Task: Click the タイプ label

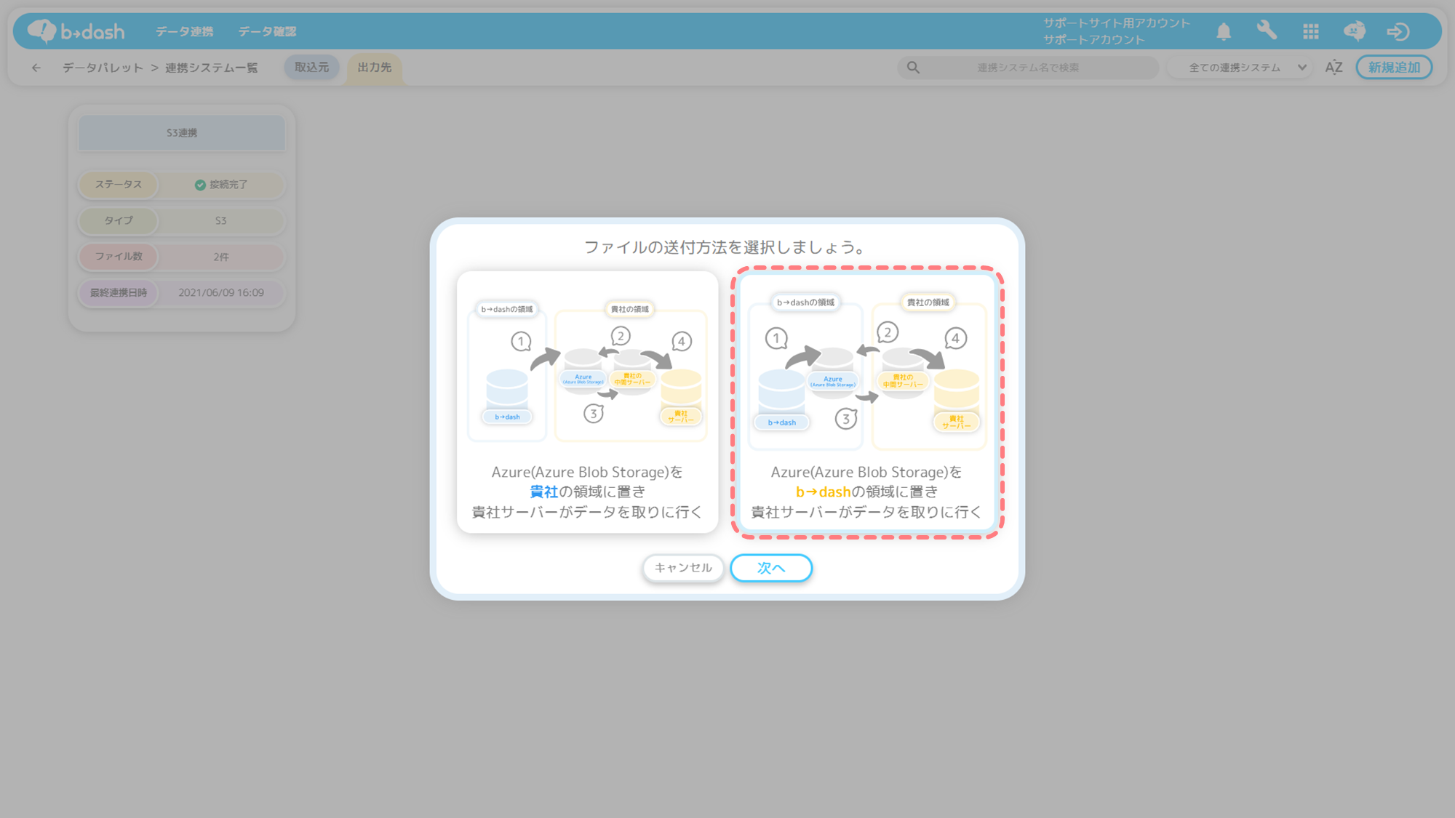Action: pos(119,220)
